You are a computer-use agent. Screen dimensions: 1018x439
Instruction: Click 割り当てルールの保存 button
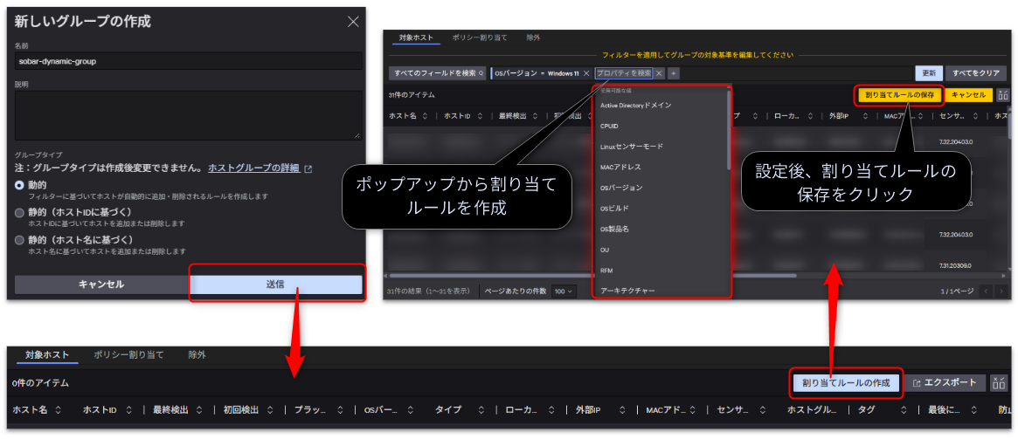[x=899, y=94]
